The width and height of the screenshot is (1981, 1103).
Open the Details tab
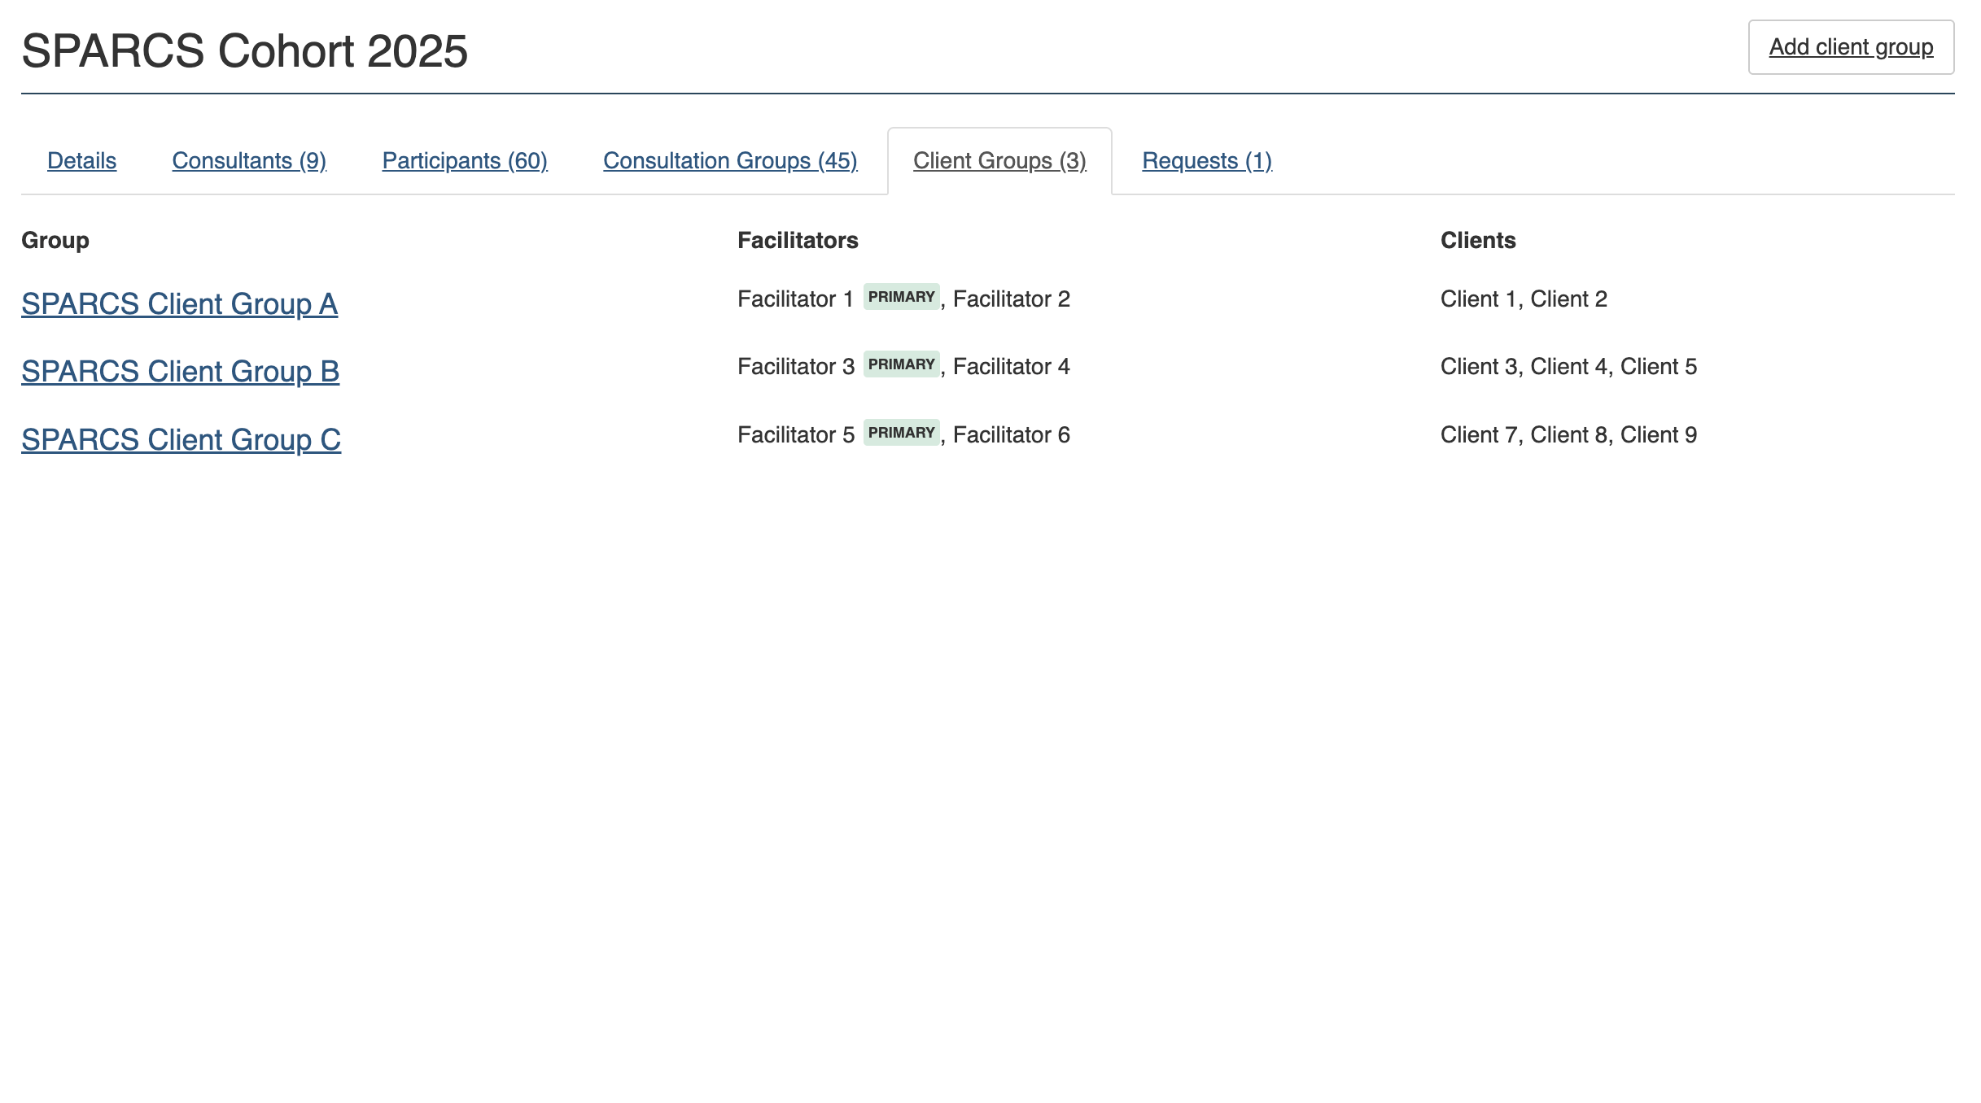coord(81,161)
